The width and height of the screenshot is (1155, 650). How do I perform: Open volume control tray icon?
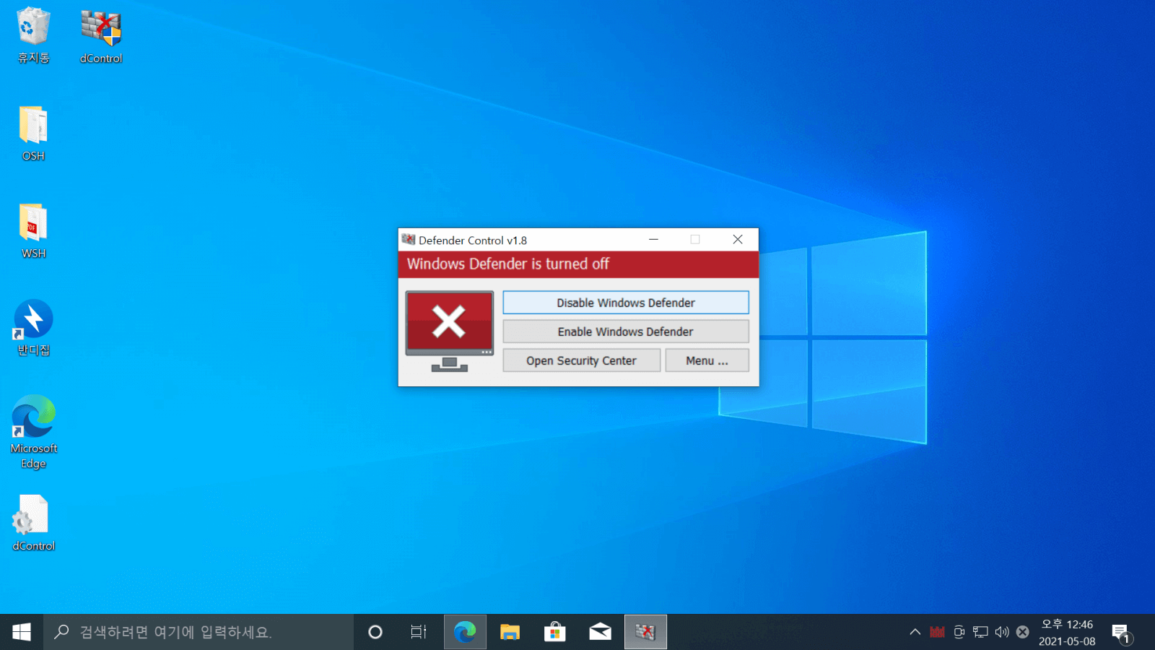(x=1002, y=632)
